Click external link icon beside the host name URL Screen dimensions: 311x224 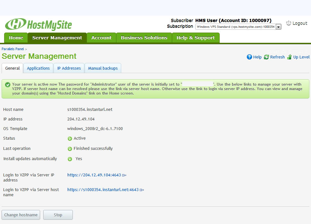tap(142, 190)
